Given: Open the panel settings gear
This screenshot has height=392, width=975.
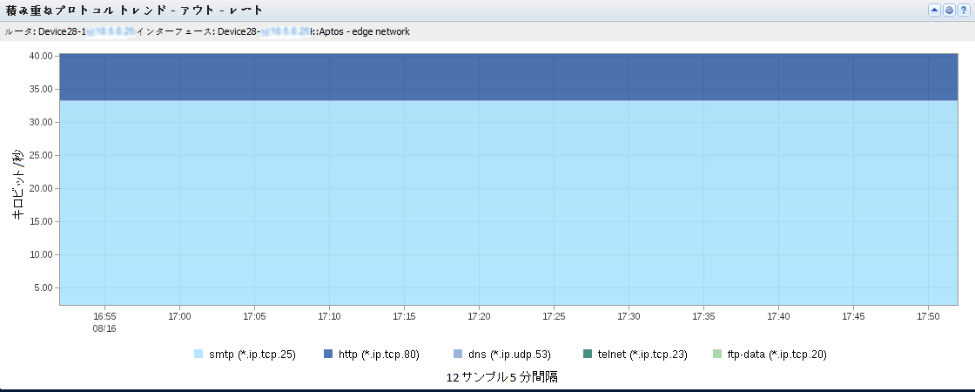Looking at the screenshot, I should click(949, 10).
